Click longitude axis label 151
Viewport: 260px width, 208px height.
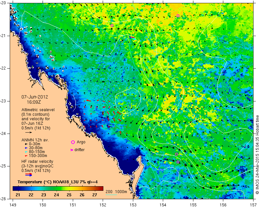[x=73, y=205]
